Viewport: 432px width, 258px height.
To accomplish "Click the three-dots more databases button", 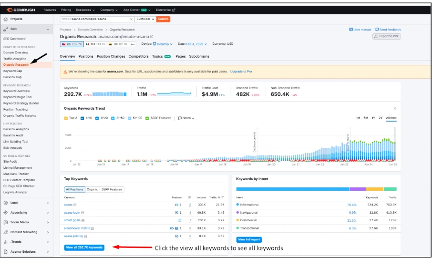I will (133, 44).
